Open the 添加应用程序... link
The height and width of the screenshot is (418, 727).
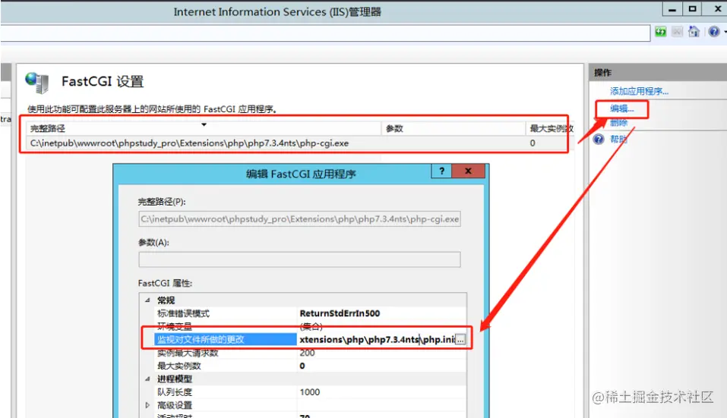(x=639, y=91)
